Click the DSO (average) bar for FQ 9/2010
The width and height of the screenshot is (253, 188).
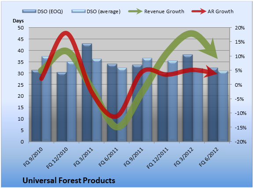point(47,99)
